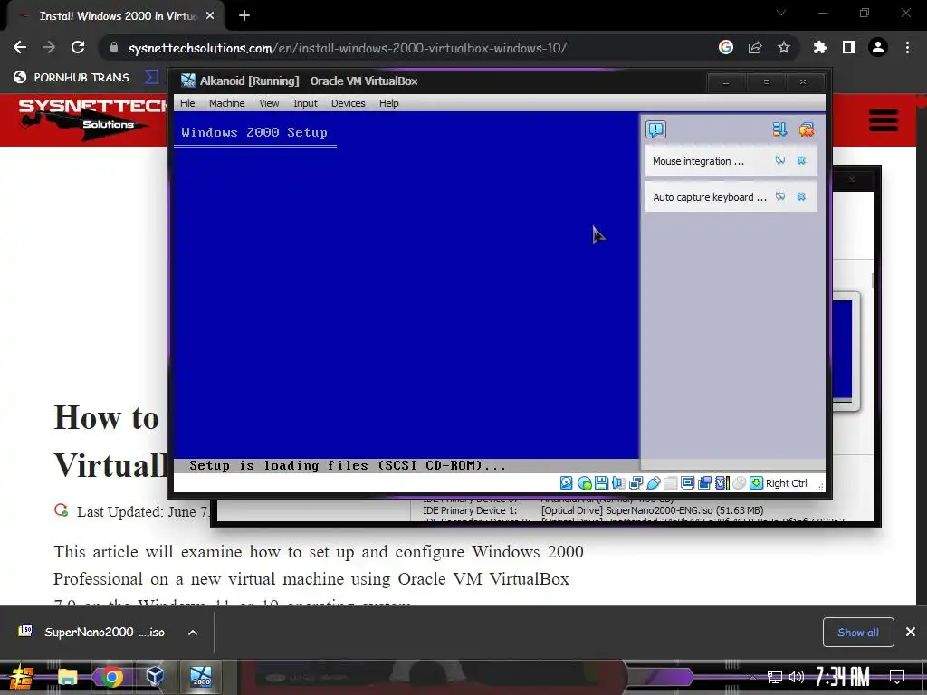Open the VirtualBox Help menu

[x=389, y=103]
